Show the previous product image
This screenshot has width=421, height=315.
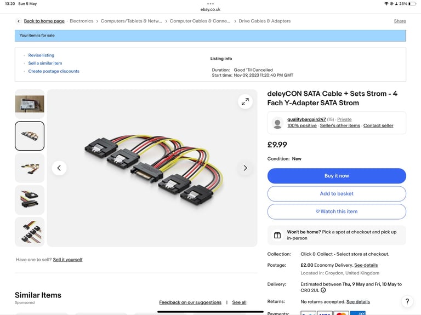click(59, 168)
